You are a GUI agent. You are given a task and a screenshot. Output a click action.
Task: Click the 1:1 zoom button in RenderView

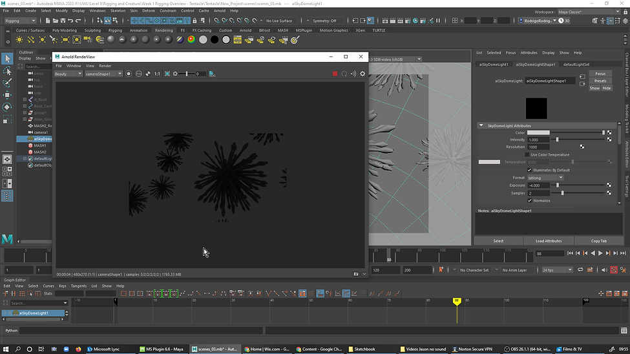pos(157,74)
